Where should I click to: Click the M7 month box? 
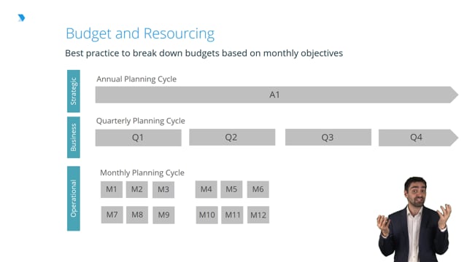tap(112, 215)
